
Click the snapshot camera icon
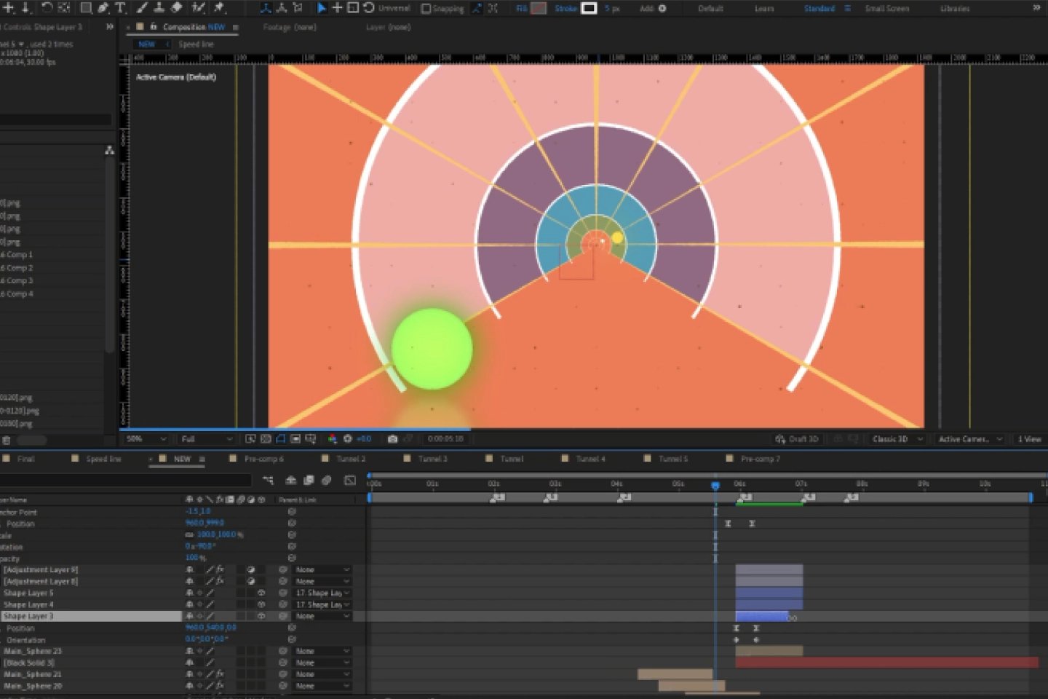click(x=392, y=439)
